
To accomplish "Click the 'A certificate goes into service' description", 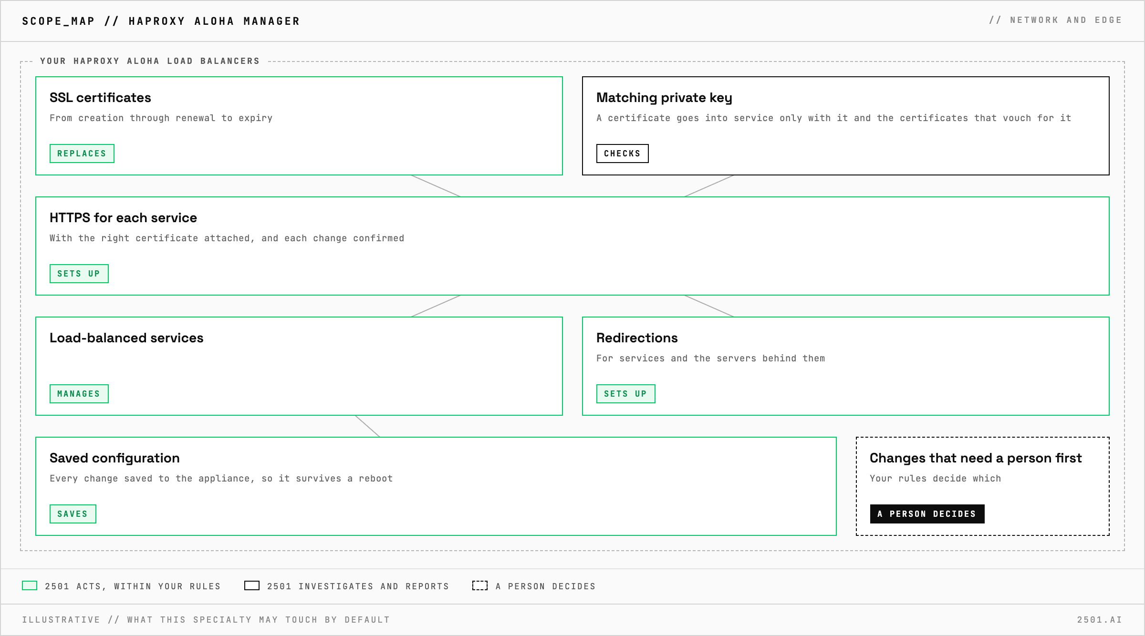I will 834,118.
